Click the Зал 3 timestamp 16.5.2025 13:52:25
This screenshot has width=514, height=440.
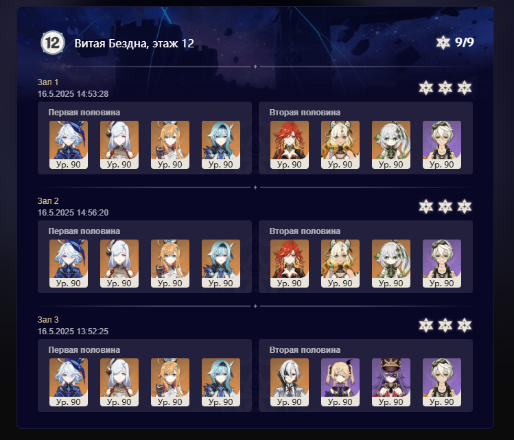point(73,331)
